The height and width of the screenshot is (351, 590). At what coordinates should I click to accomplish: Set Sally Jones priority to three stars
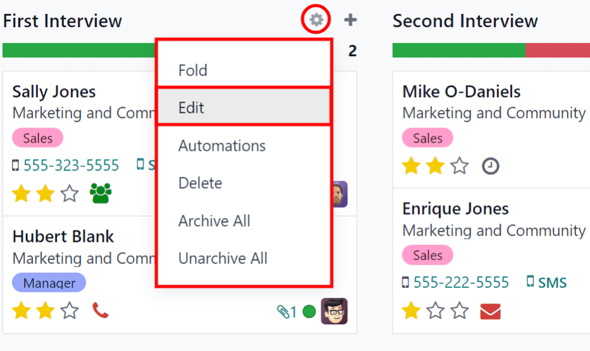click(x=70, y=194)
